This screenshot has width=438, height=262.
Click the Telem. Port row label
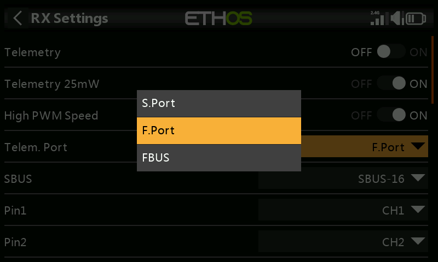coord(36,147)
